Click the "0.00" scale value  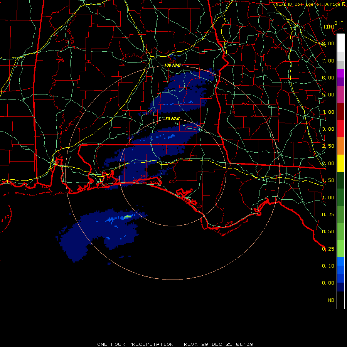point(328,283)
